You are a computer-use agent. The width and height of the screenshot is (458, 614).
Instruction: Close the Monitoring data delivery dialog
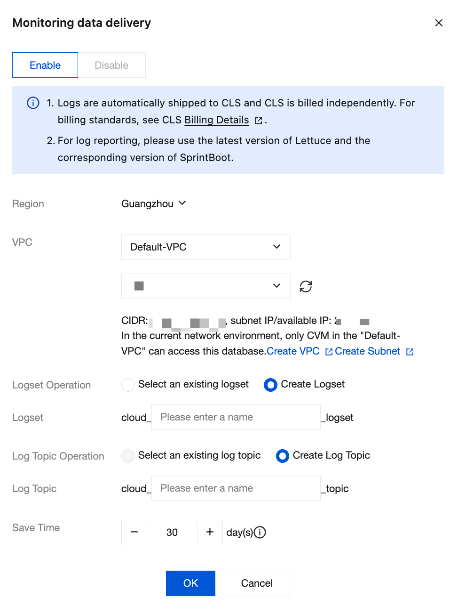pos(439,23)
